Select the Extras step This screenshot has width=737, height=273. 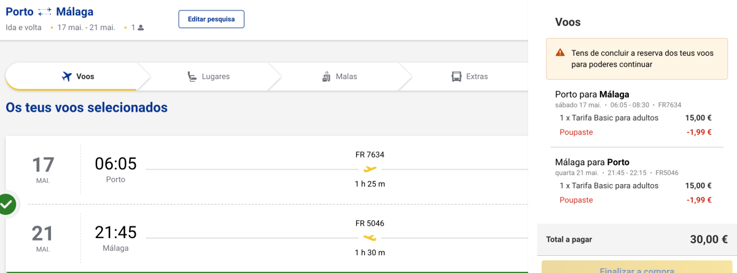tap(470, 77)
